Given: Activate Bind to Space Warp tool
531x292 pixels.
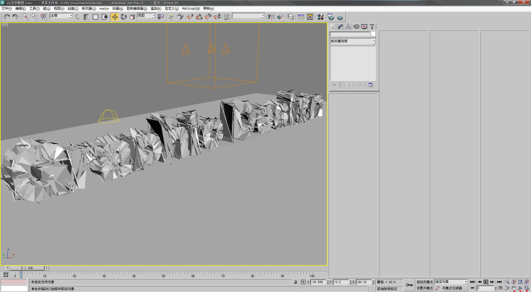Looking at the screenshot, I should pos(44,17).
